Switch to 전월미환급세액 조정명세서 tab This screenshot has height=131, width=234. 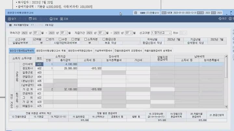[x=128, y=51]
